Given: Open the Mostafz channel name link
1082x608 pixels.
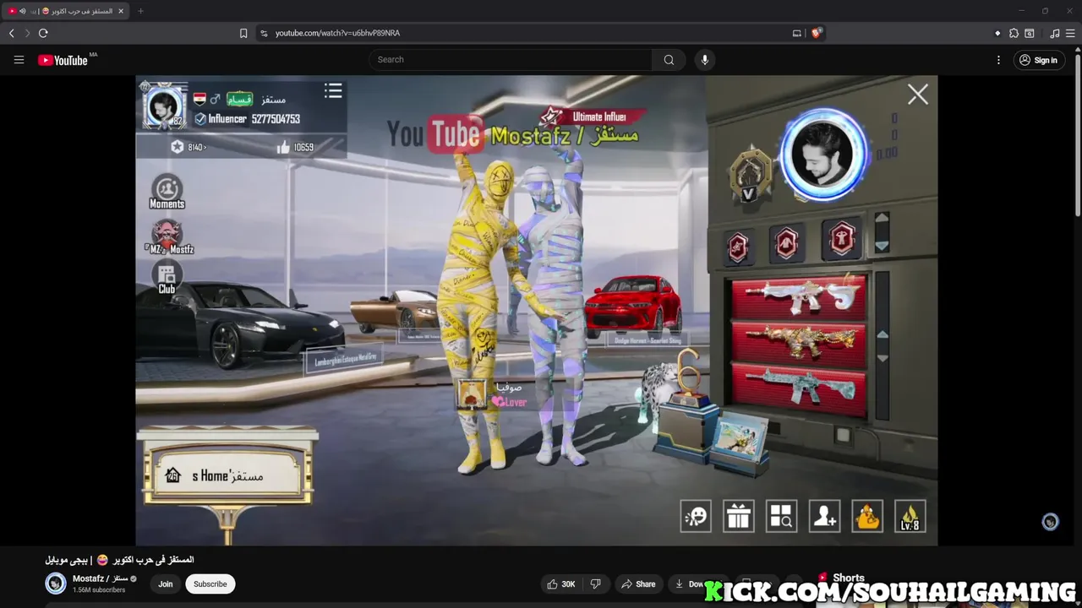Looking at the screenshot, I should [100, 578].
